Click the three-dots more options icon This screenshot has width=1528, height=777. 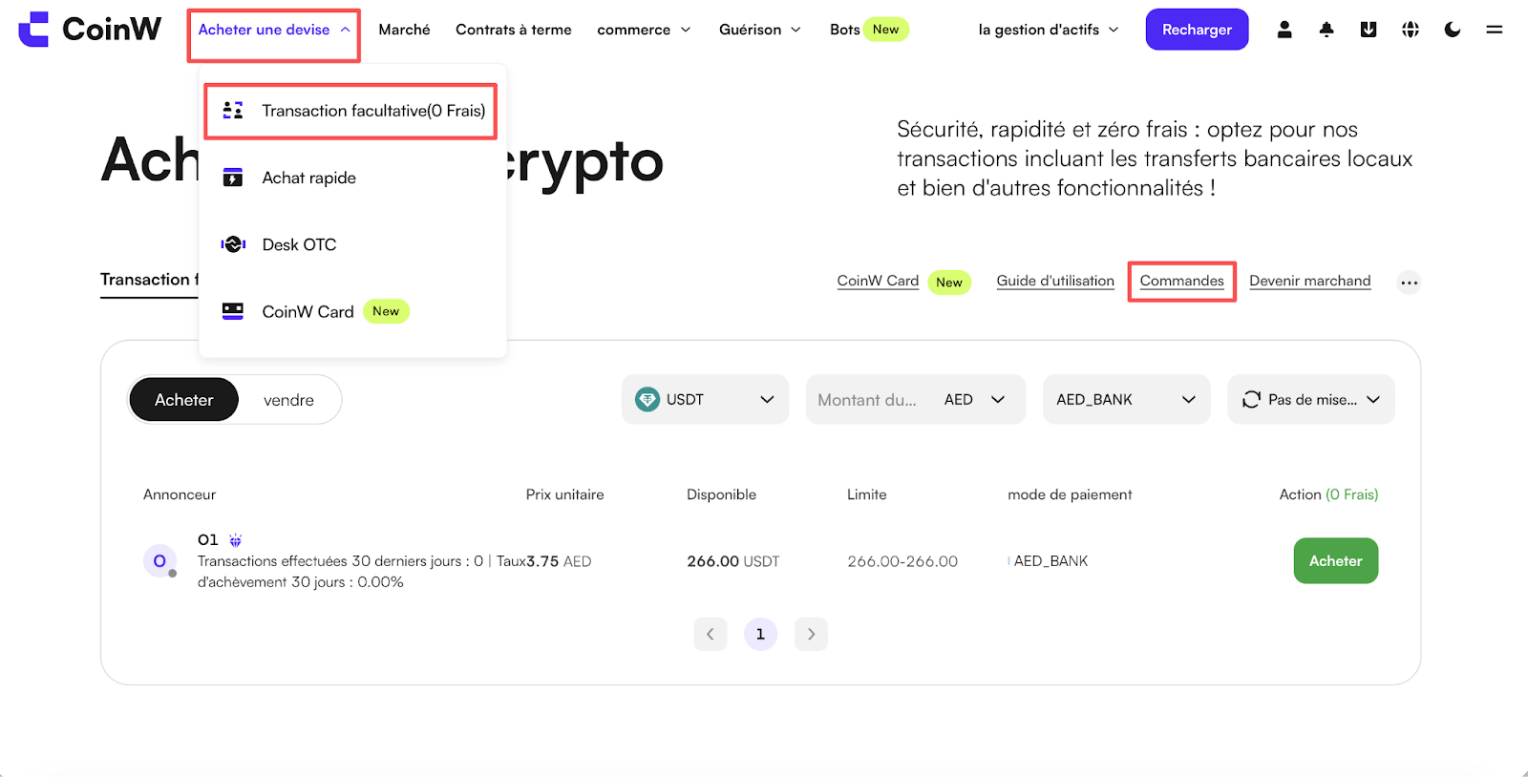(x=1409, y=283)
